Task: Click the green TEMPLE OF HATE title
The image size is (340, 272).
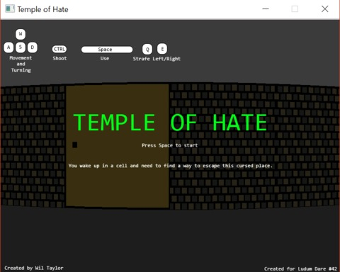Action: pyautogui.click(x=170, y=123)
